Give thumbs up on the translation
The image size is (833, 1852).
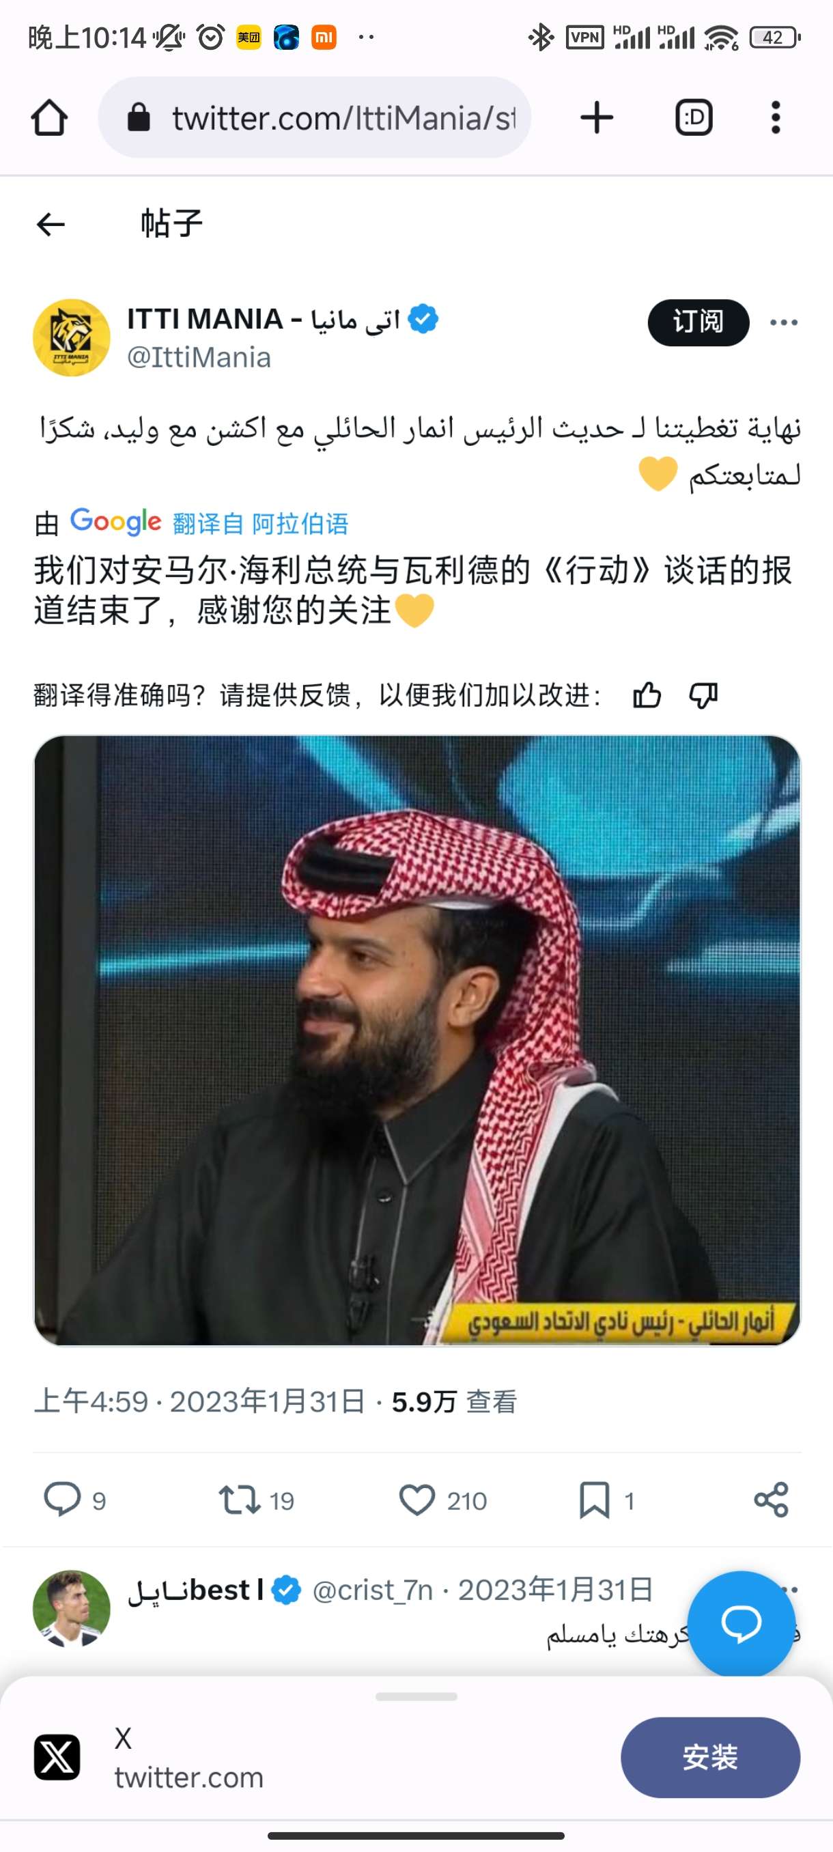(x=647, y=695)
